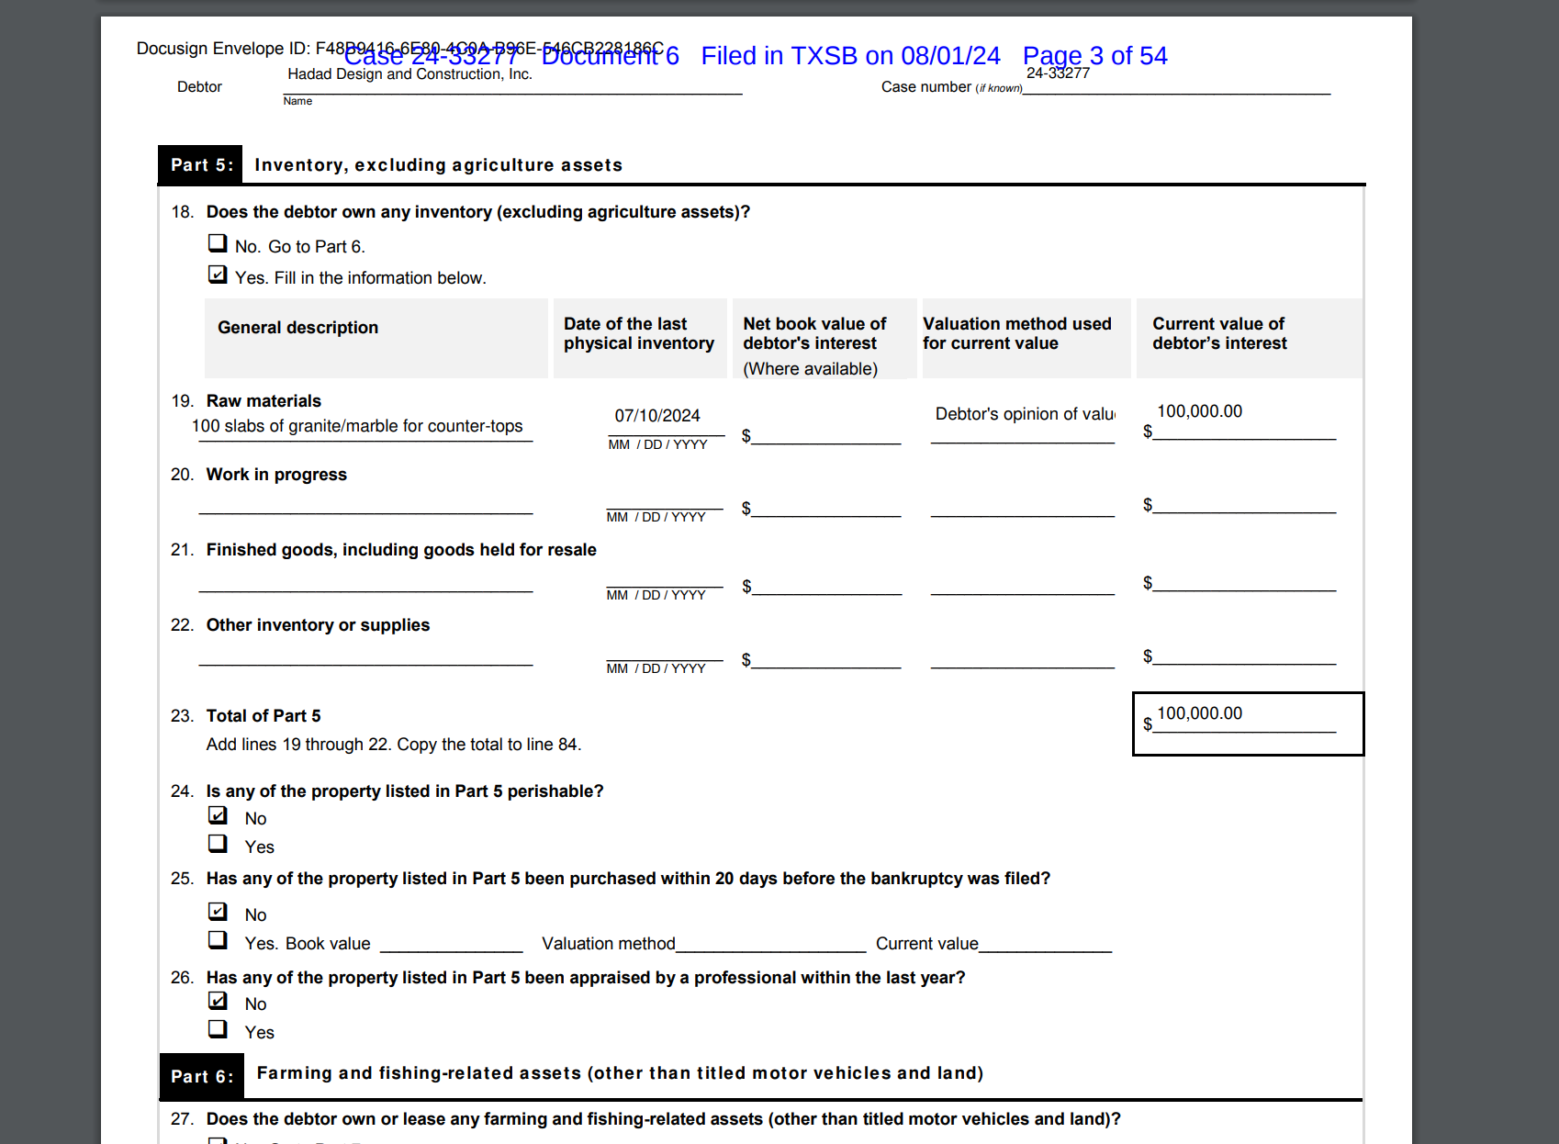Check the 'No. Go to Part 6' checkbox
The height and width of the screenshot is (1144, 1559).
tap(218, 243)
